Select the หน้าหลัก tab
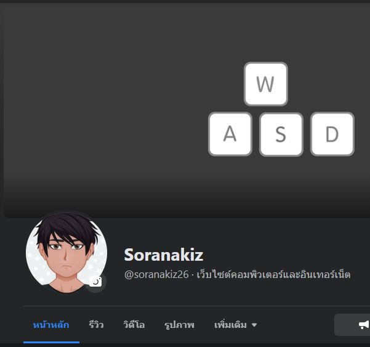This screenshot has height=347, width=370. coord(51,325)
